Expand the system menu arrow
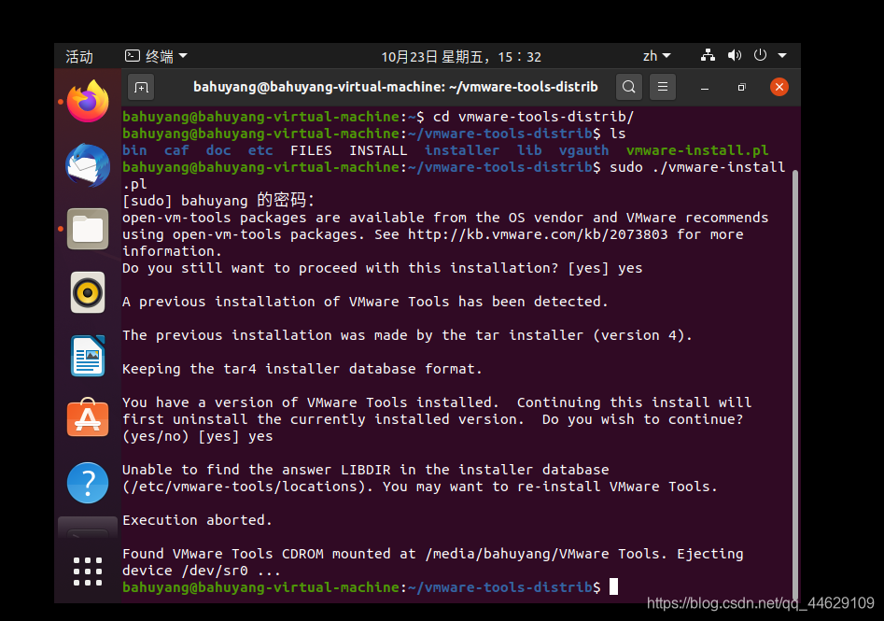 tap(782, 56)
